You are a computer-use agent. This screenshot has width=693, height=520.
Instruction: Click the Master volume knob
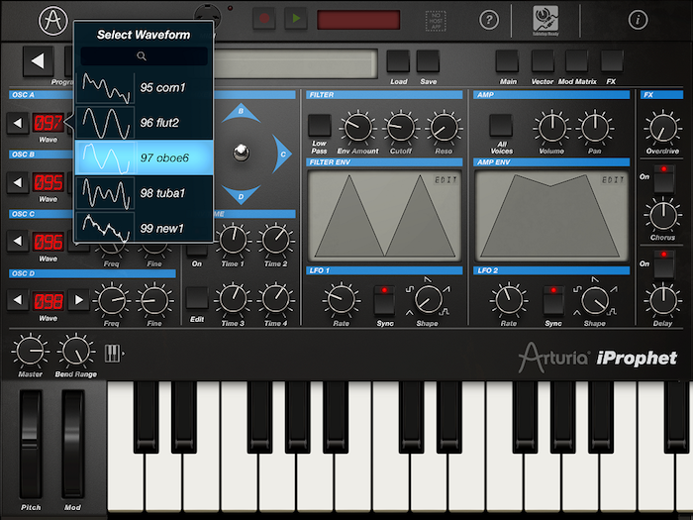click(30, 351)
